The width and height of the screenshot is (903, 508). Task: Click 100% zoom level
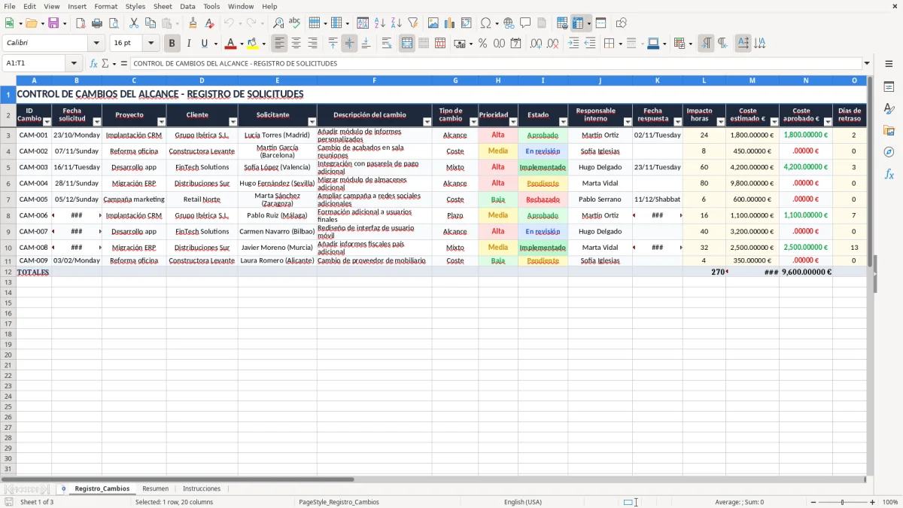click(890, 502)
